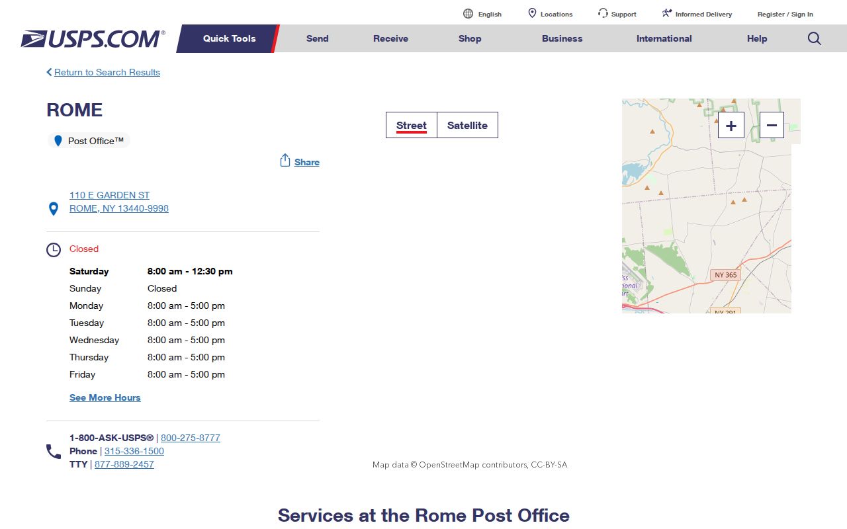Click the ROME, NY 13440-9998 line
The height and width of the screenshot is (529, 847).
[x=119, y=208]
